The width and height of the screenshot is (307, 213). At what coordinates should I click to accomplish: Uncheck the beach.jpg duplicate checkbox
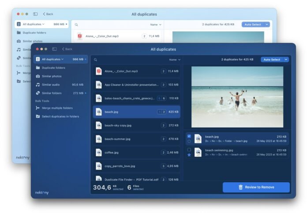(x=189, y=136)
